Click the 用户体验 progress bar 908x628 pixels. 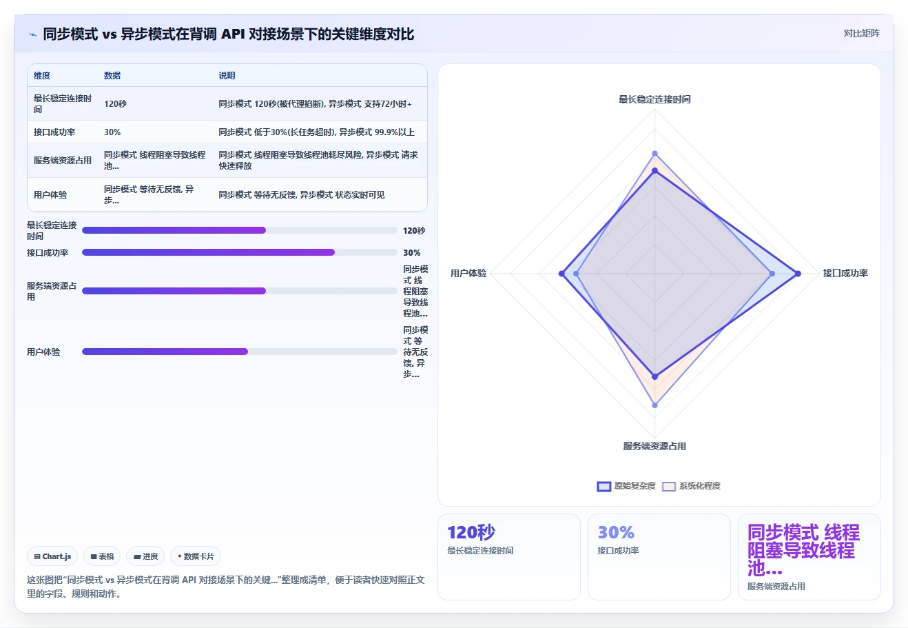tap(240, 352)
